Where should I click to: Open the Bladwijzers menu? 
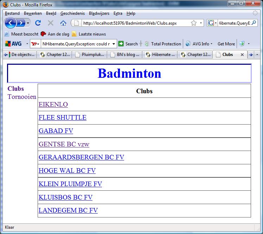99,13
